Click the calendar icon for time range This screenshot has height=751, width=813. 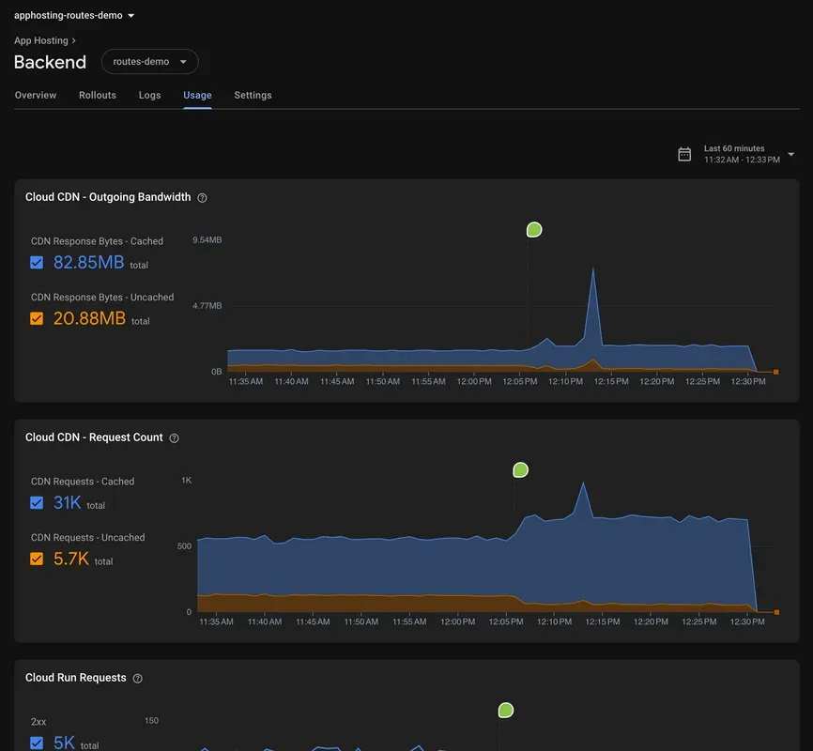click(x=684, y=154)
